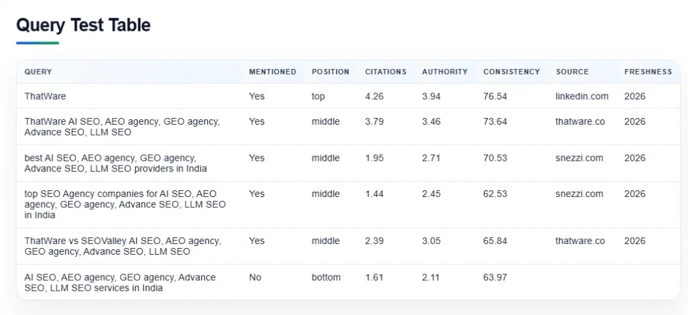Click the MENTIONED column header
Image resolution: width=688 pixels, height=315 pixels.
273,72
